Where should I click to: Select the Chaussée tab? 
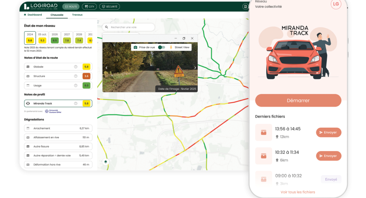(x=57, y=15)
